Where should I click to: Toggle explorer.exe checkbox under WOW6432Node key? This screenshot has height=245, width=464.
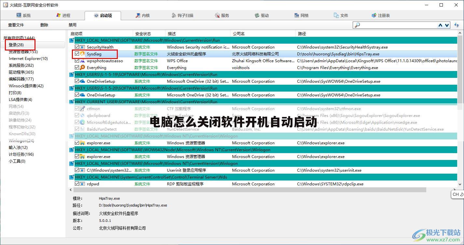(x=77, y=157)
